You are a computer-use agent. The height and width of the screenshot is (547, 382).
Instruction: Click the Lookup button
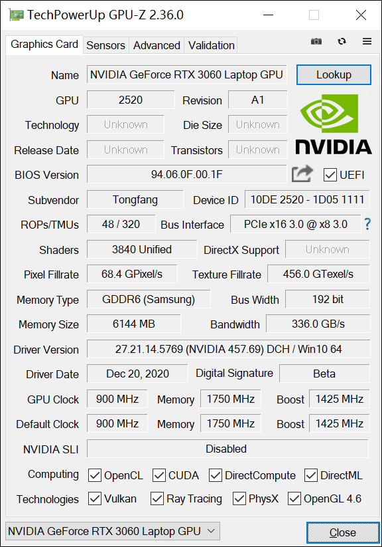click(x=334, y=74)
